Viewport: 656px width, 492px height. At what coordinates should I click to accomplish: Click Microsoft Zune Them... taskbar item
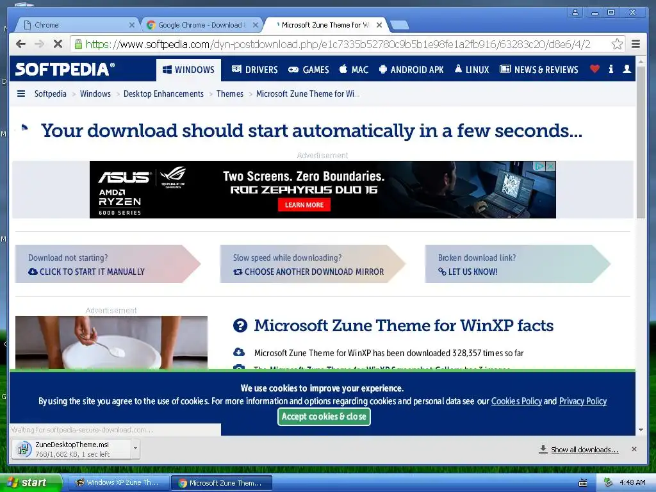point(221,483)
